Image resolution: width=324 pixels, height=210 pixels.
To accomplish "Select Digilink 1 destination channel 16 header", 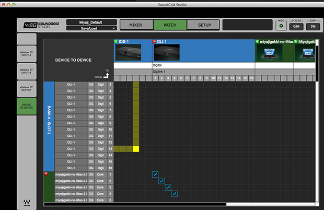I will (251, 78).
